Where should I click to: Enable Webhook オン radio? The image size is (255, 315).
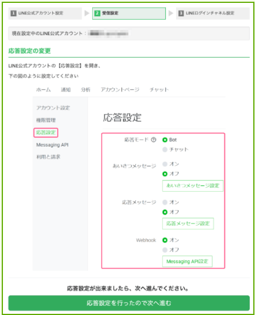[165, 240]
